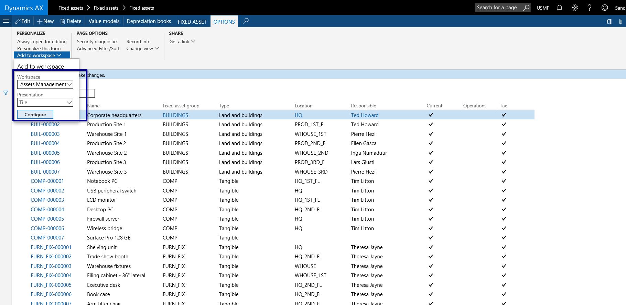This screenshot has height=305, width=626.
Task: Toggle Tax checkmark for Notebook PC
Action: click(504, 181)
